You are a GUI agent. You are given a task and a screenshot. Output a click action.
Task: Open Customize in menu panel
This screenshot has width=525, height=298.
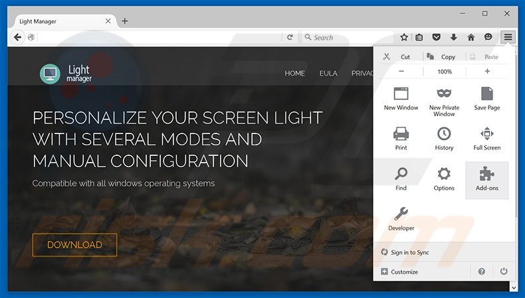[x=399, y=271]
